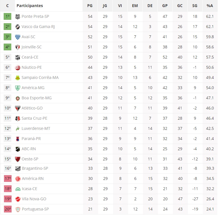Click the Participantes column header

(30, 6)
